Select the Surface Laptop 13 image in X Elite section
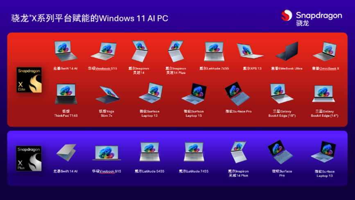Image resolution: width=355 pixels, height=200 pixels. pos(151,93)
